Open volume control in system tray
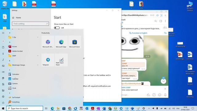Viewport: 197px width, 111px height. pyautogui.click(x=174, y=108)
